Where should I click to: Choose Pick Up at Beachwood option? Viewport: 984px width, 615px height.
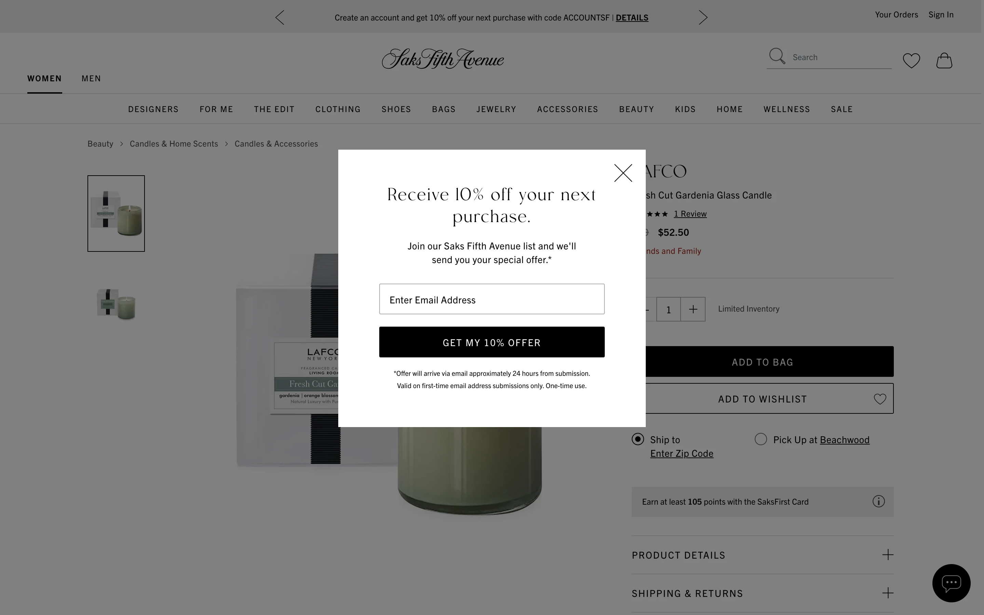[x=760, y=439]
